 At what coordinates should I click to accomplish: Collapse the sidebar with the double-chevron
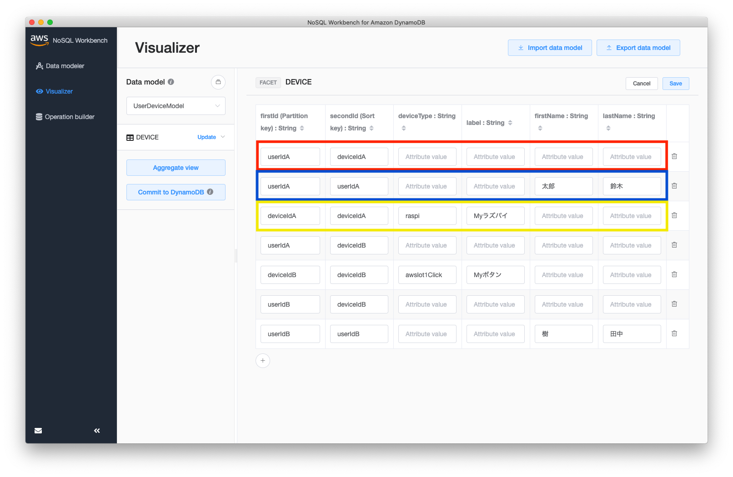click(96, 430)
